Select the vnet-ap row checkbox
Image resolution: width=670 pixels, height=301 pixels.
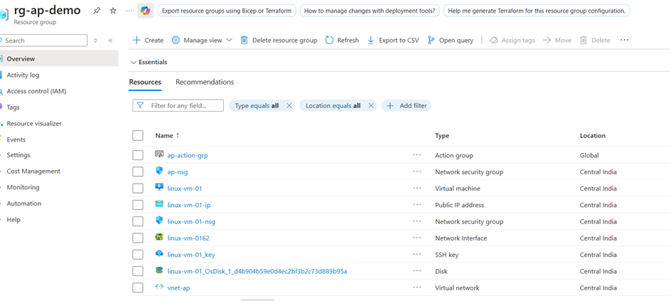point(138,287)
